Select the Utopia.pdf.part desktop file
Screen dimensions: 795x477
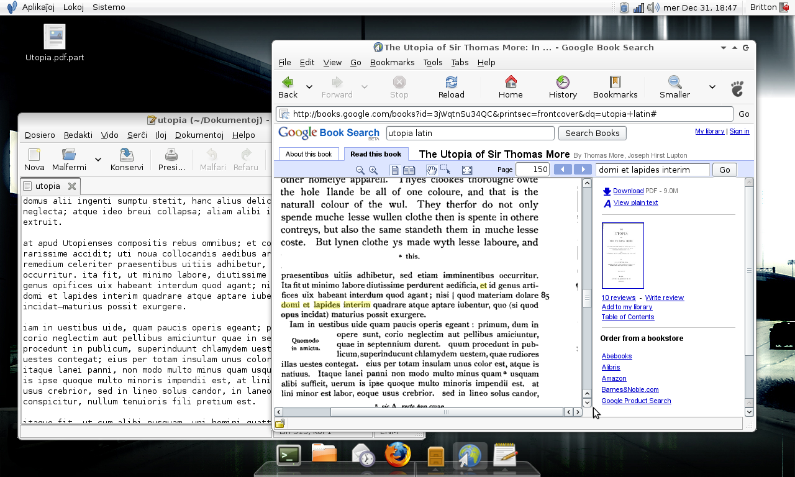pos(55,43)
